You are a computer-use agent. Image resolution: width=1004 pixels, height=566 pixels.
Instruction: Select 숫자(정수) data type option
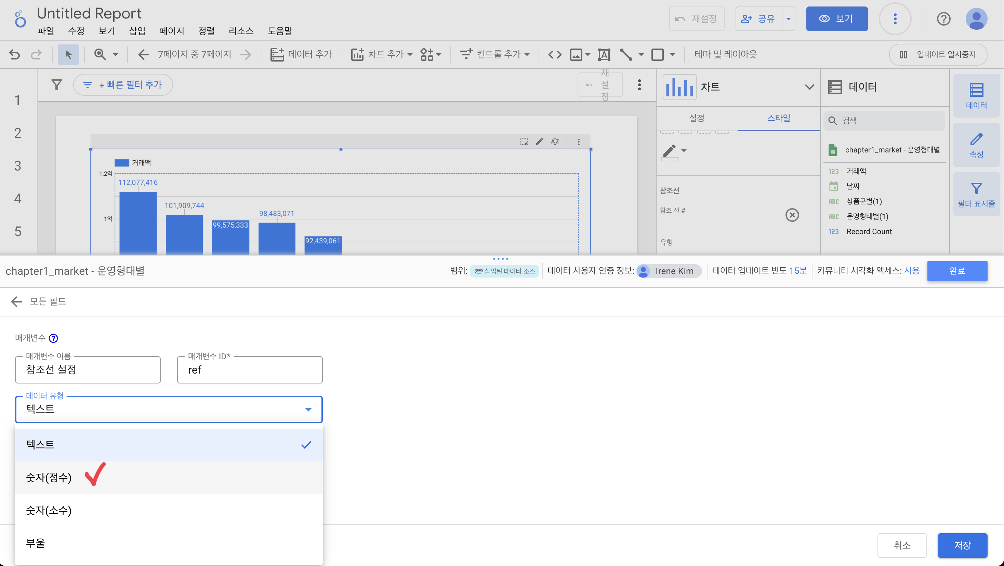tap(49, 477)
